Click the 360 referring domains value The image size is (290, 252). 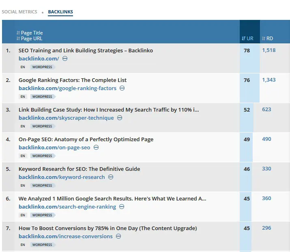[266, 198]
